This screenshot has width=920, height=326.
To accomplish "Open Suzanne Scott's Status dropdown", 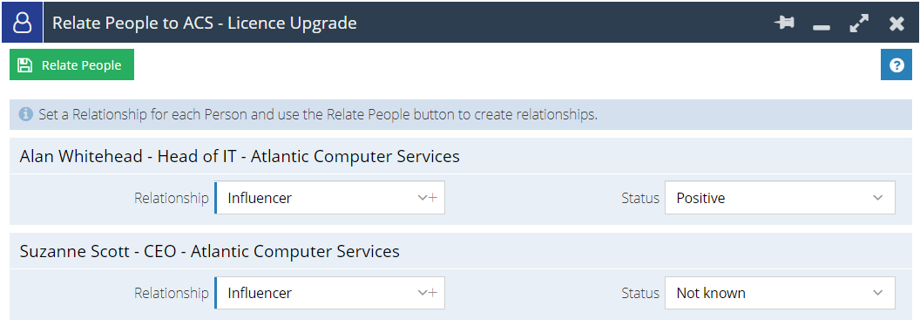I will [780, 293].
